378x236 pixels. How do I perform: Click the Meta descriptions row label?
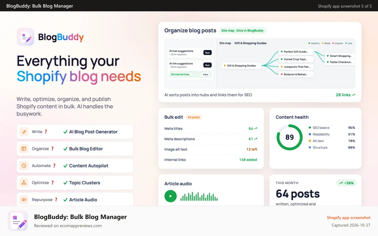[x=180, y=139]
